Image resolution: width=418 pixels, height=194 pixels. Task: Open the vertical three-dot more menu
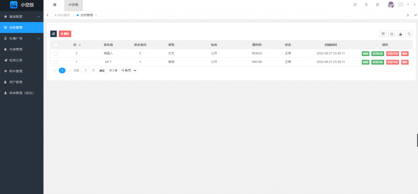pyautogui.click(x=414, y=4)
